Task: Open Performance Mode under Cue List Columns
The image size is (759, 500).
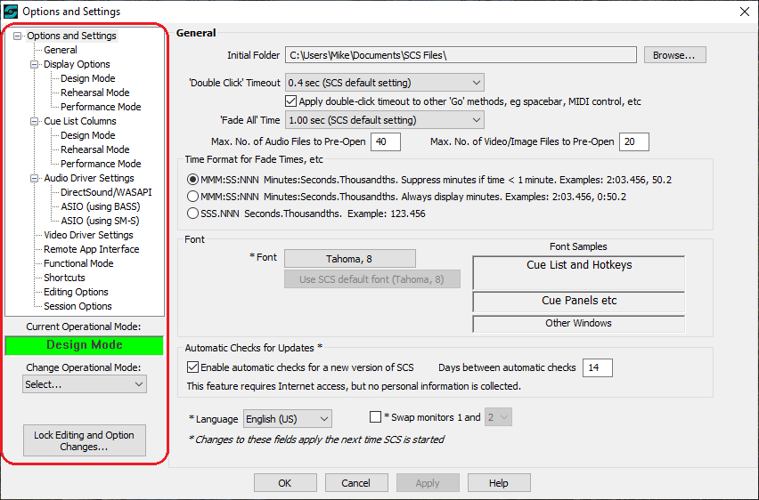Action: (101, 164)
